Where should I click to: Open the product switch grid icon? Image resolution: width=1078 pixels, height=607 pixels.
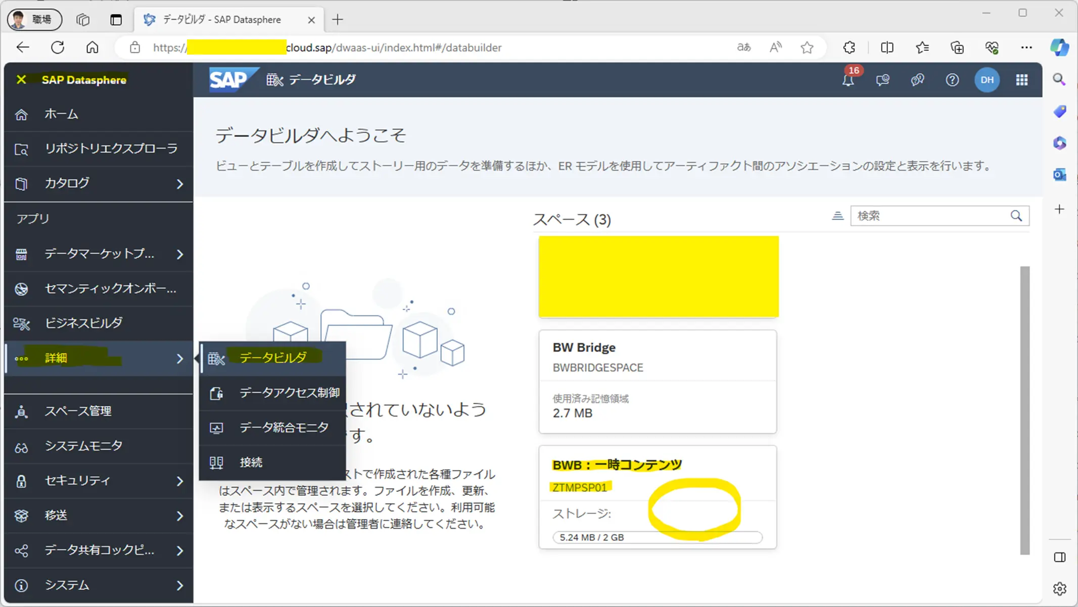click(1022, 80)
